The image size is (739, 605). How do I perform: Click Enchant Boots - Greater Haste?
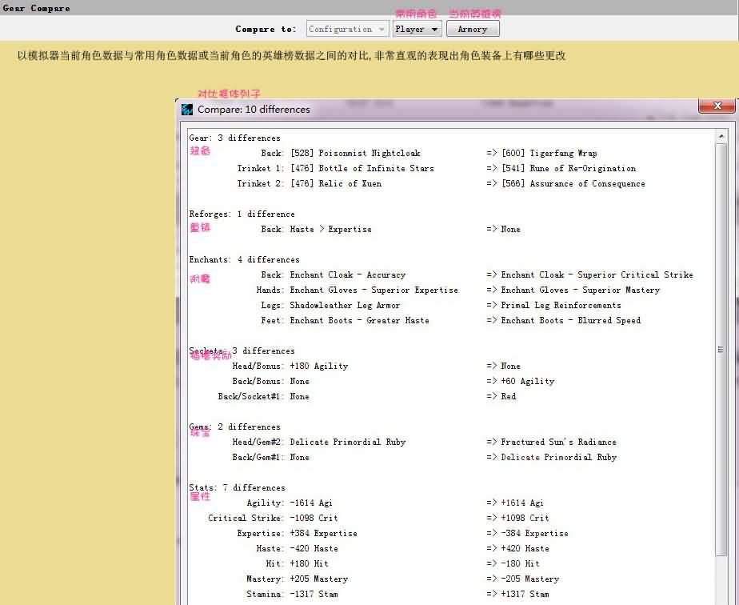tap(360, 321)
